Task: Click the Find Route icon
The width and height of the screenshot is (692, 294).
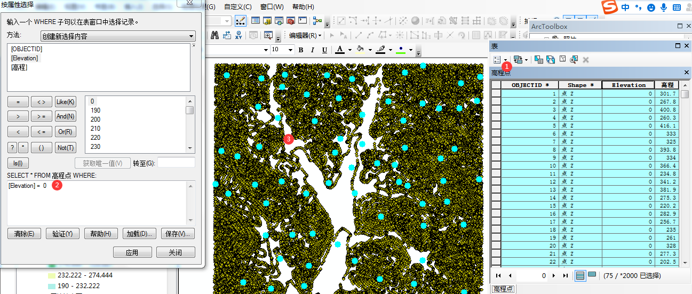Action: (x=227, y=35)
